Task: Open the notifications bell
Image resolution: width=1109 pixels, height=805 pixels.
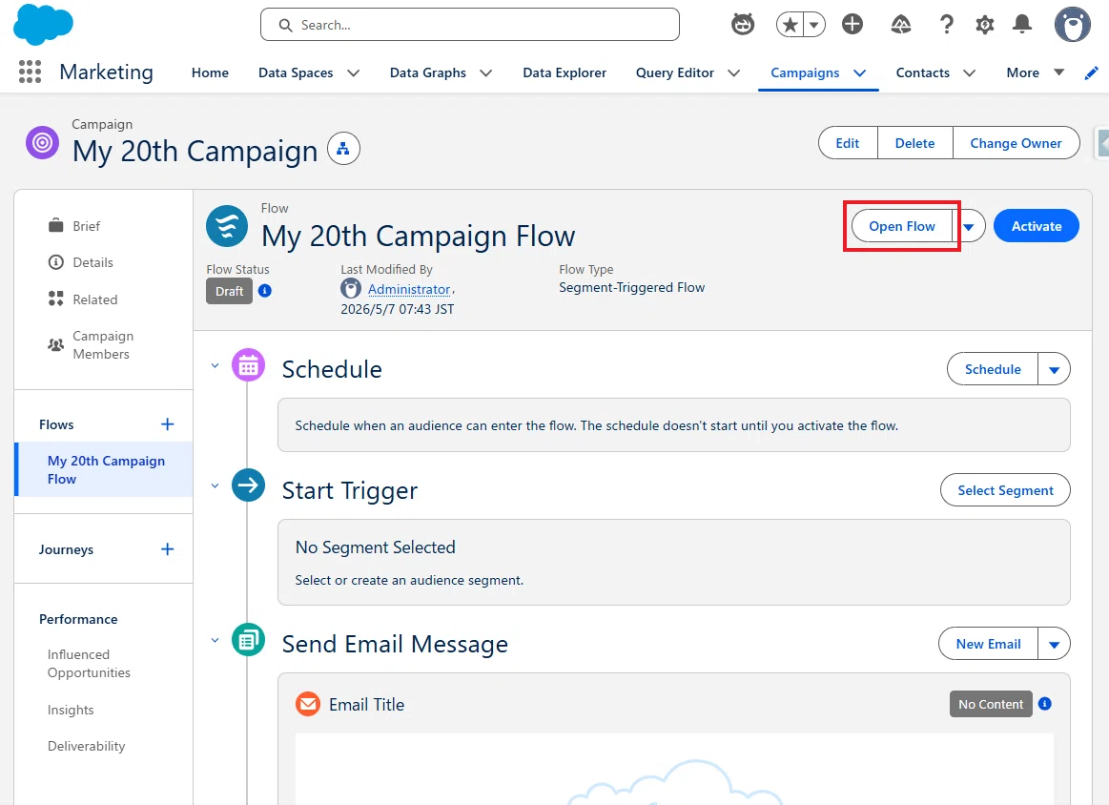Action: tap(1022, 25)
